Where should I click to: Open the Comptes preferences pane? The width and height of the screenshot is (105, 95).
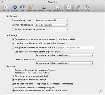(15, 8)
